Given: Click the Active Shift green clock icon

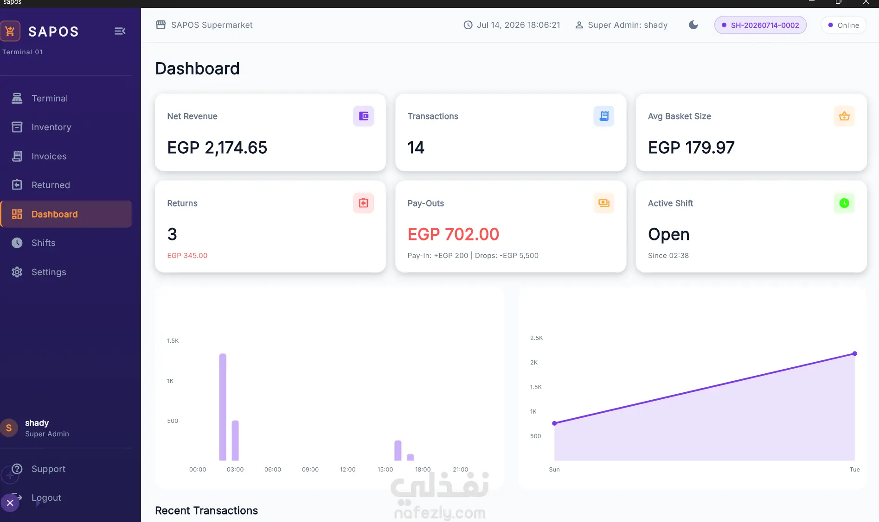Looking at the screenshot, I should pos(844,203).
